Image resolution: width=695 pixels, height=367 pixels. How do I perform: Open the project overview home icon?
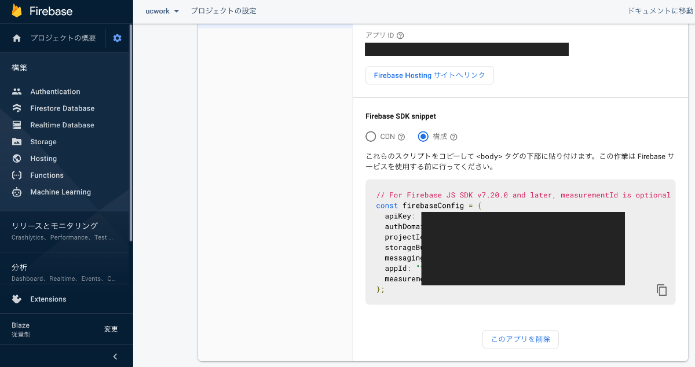(17, 38)
